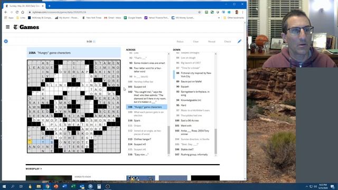Open Windows taskbar search
The height and width of the screenshot is (190, 338).
coord(13,186)
